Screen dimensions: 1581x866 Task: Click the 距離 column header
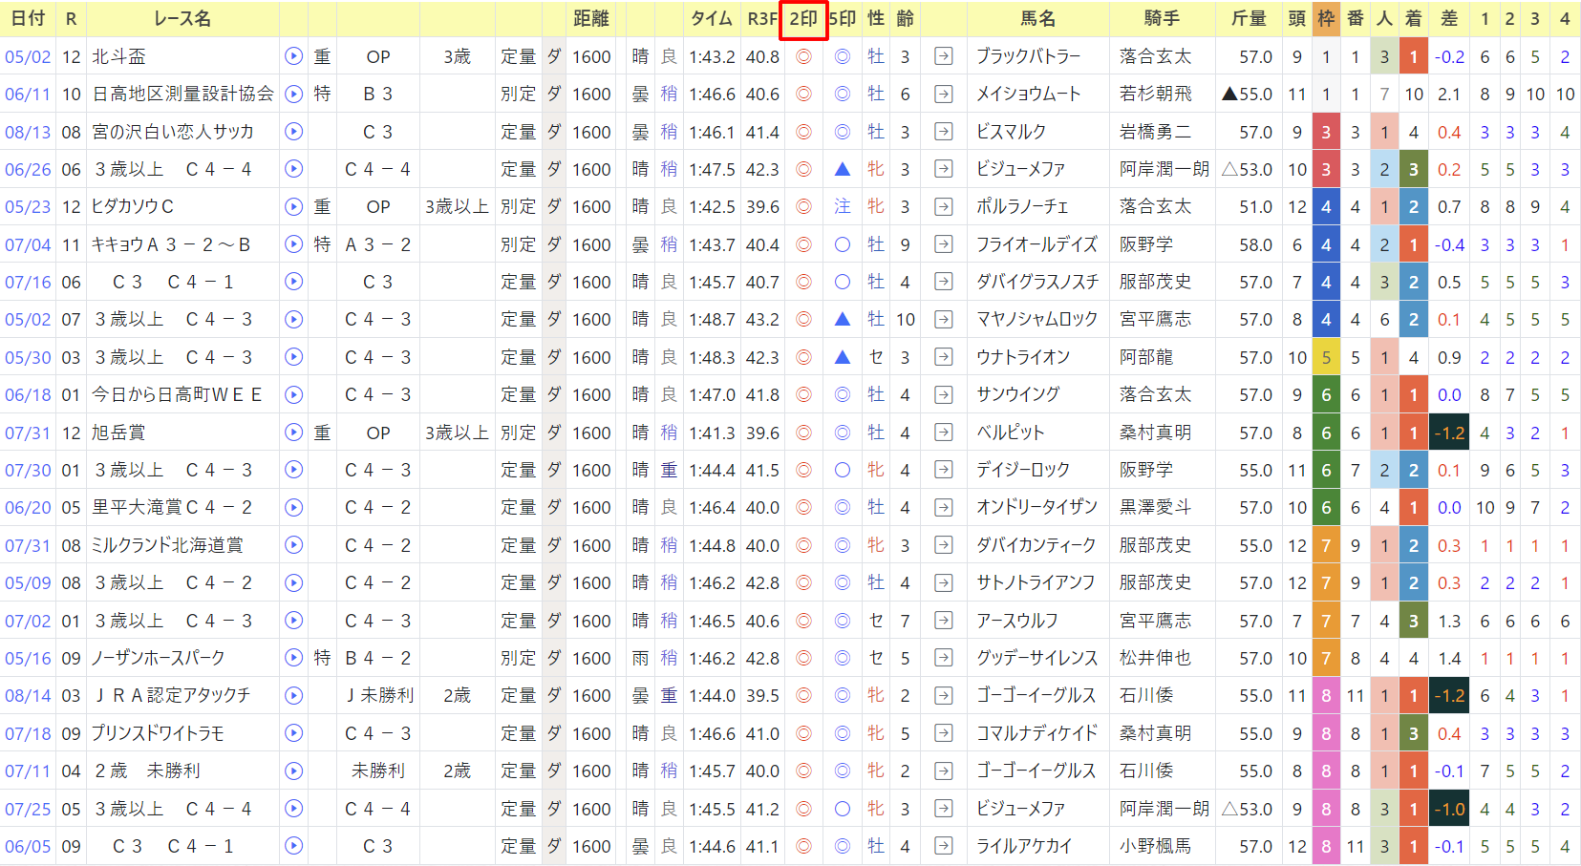(591, 19)
